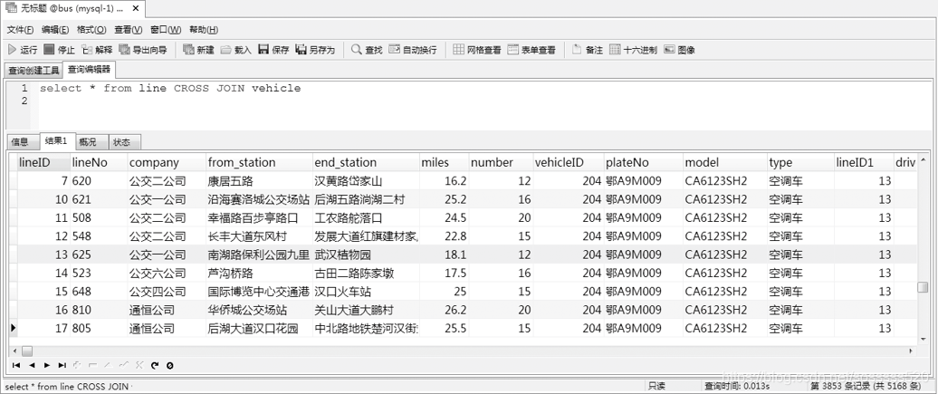Open the 查看(V) menu
This screenshot has height=394, width=938.
129,29
